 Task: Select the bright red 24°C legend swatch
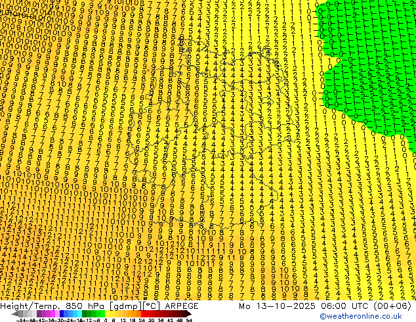pyautogui.click(x=143, y=313)
